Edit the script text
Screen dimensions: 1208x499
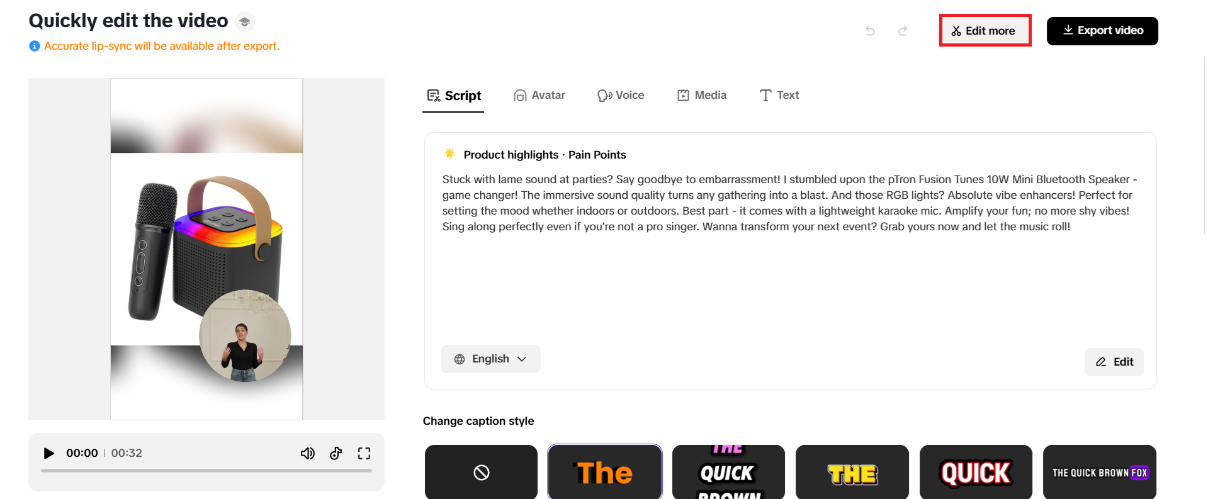pyautogui.click(x=1114, y=362)
